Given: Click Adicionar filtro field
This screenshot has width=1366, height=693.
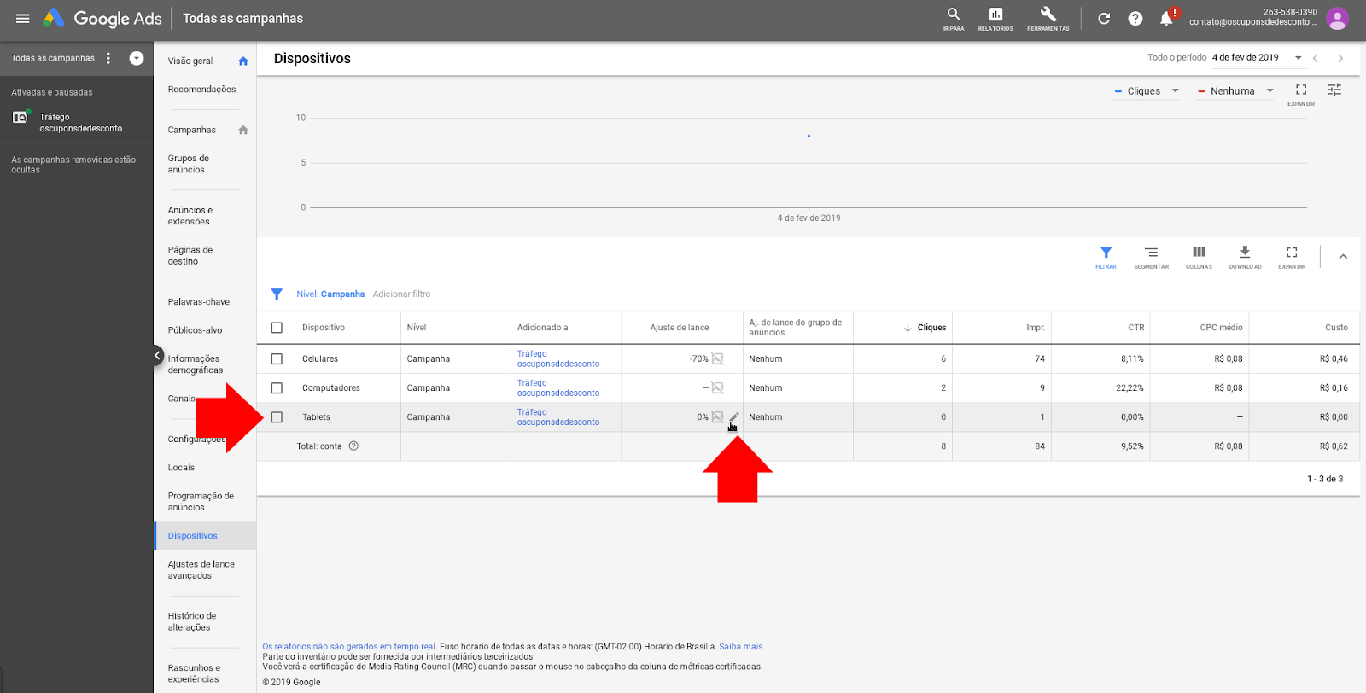Looking at the screenshot, I should (401, 294).
